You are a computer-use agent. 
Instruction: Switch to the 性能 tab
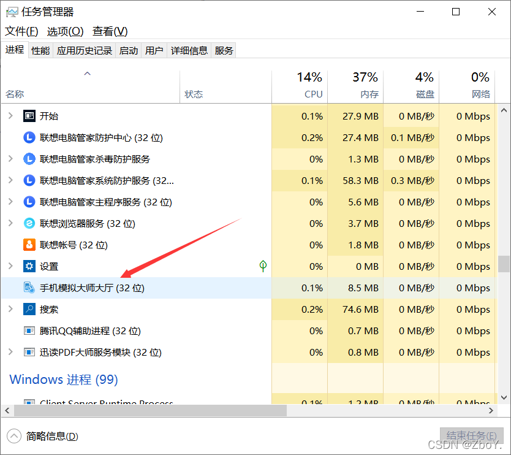pos(40,50)
